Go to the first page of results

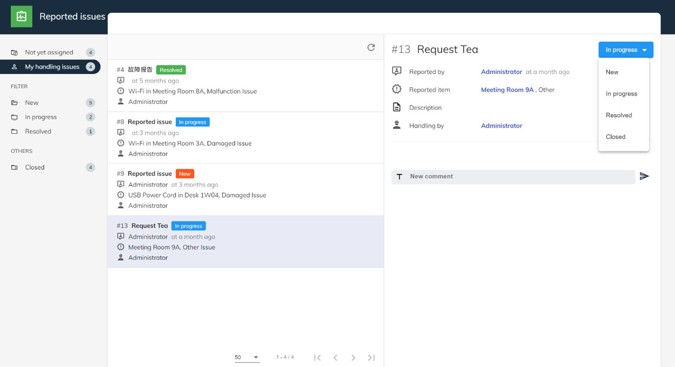317,358
